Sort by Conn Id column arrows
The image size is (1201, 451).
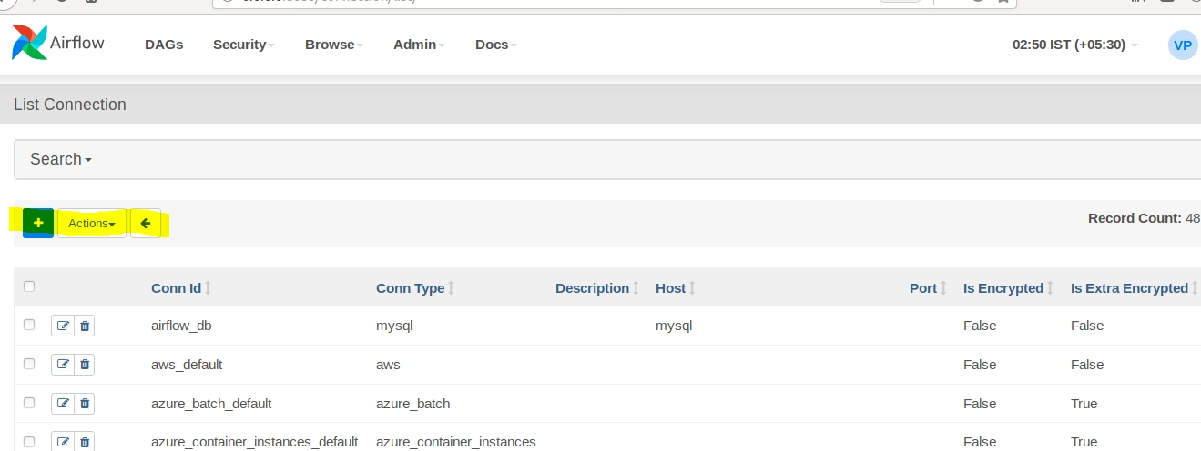point(208,288)
